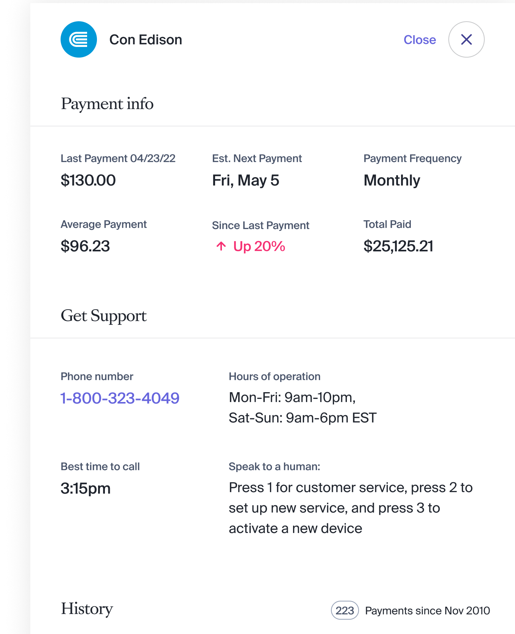Click the $25,125.21 total paid amount
This screenshot has height=634, width=515.
point(398,246)
